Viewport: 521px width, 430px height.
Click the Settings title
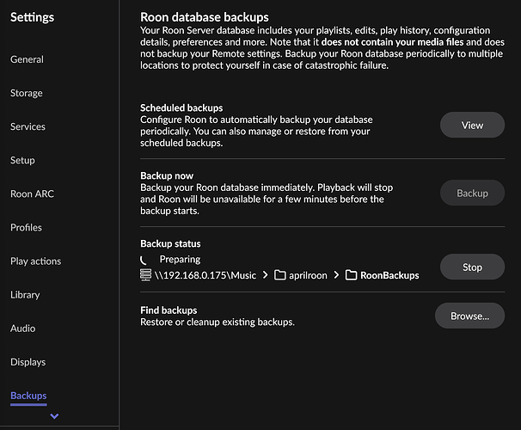tap(32, 17)
